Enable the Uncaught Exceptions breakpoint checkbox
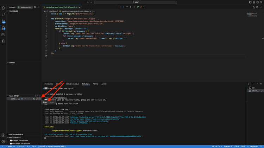The height and width of the screenshot is (148, 264). click(11, 143)
